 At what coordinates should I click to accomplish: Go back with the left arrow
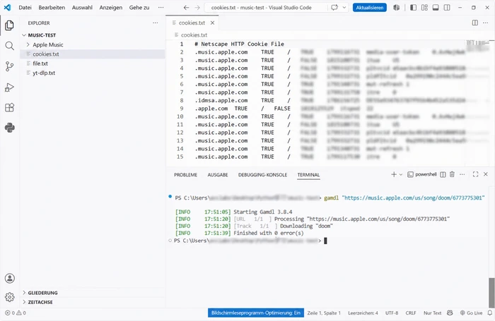click(186, 8)
